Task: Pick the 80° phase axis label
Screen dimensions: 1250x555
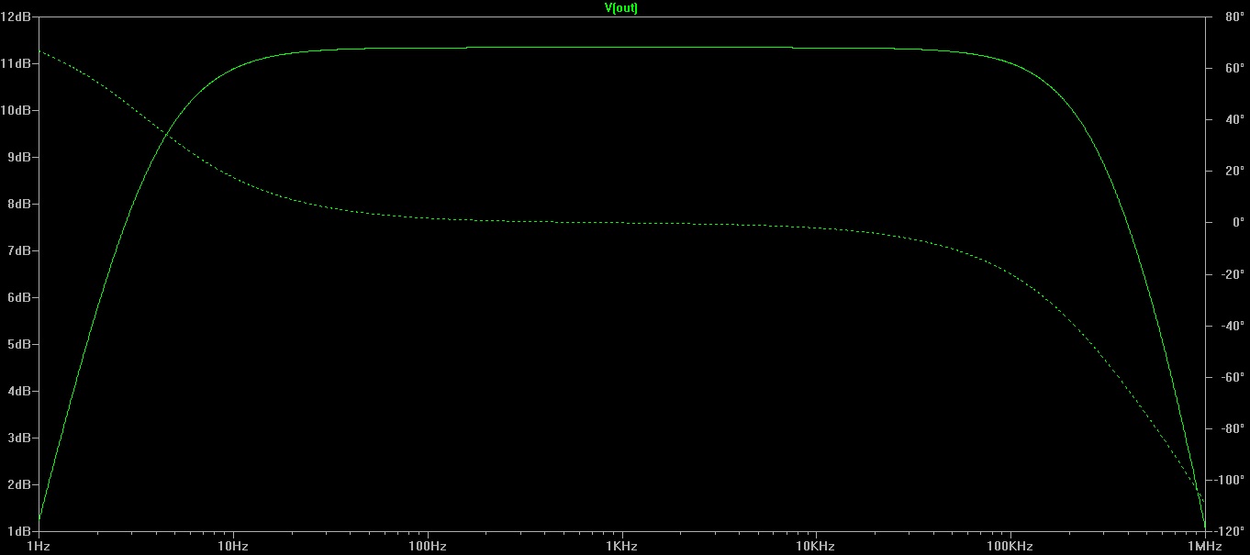Action: [1233, 17]
